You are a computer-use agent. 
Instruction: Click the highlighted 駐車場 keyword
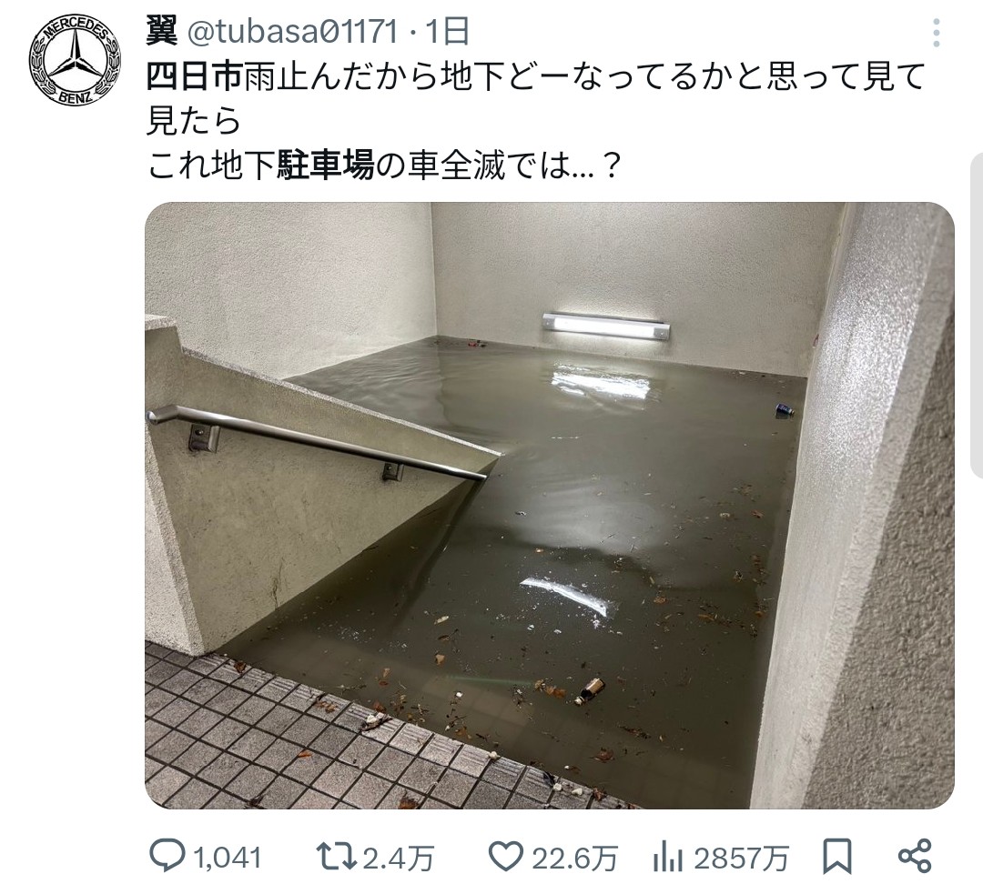point(325,166)
